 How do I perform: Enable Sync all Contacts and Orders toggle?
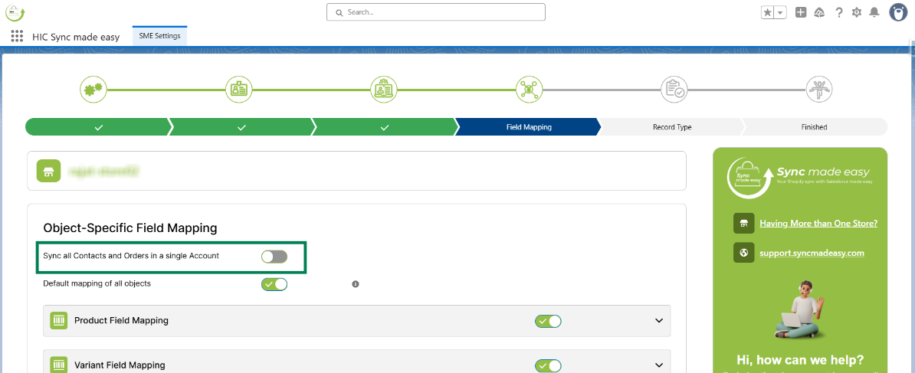(x=274, y=257)
